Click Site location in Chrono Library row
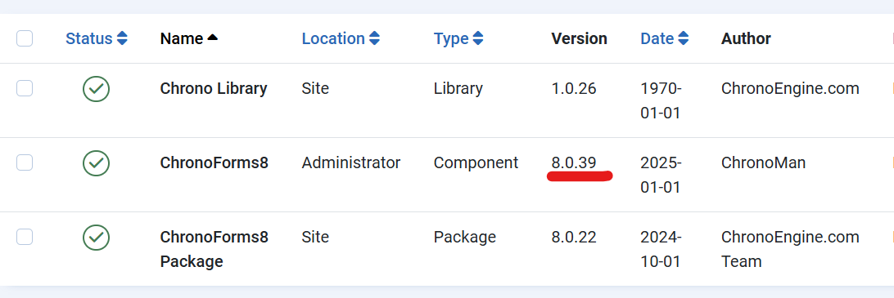The image size is (894, 298). (x=315, y=89)
